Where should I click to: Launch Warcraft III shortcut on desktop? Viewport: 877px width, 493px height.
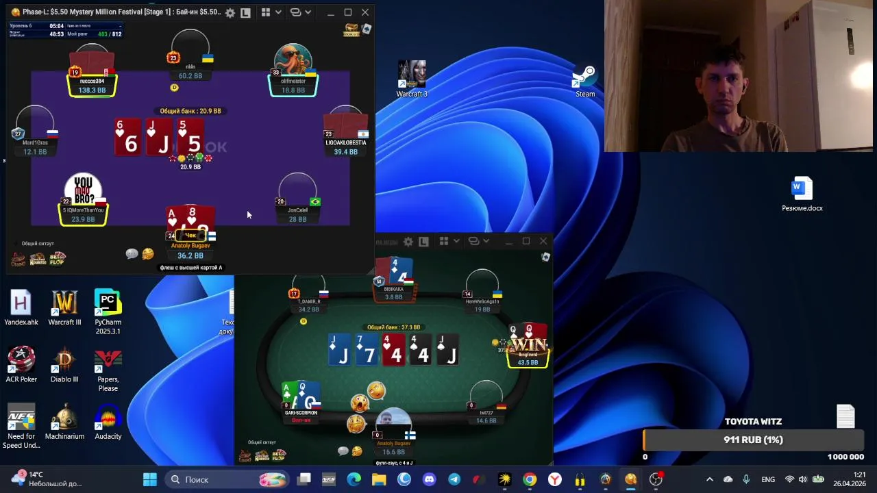[x=64, y=307]
